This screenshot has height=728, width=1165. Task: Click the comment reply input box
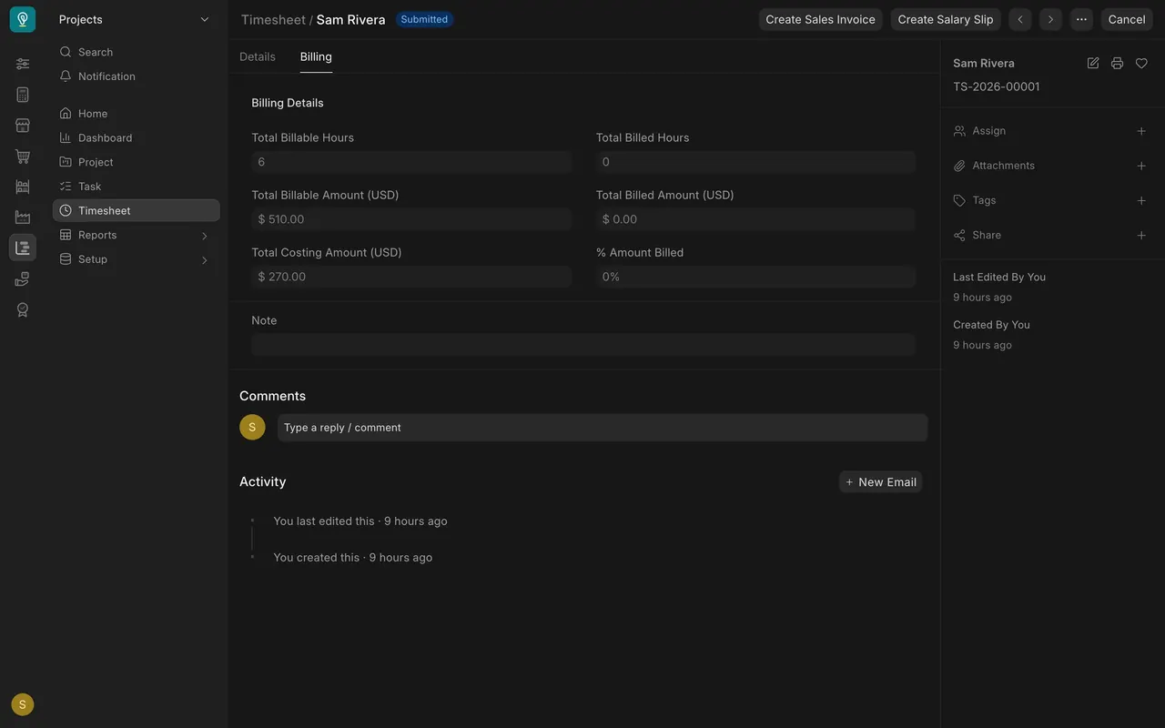603,428
